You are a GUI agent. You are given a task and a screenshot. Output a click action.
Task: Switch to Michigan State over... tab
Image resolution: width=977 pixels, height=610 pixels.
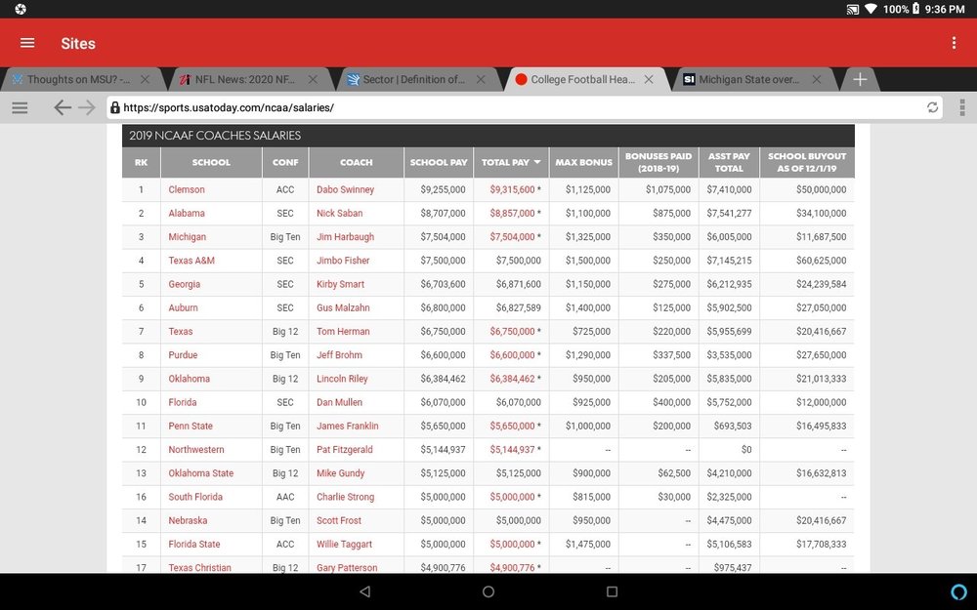pyautogui.click(x=749, y=79)
